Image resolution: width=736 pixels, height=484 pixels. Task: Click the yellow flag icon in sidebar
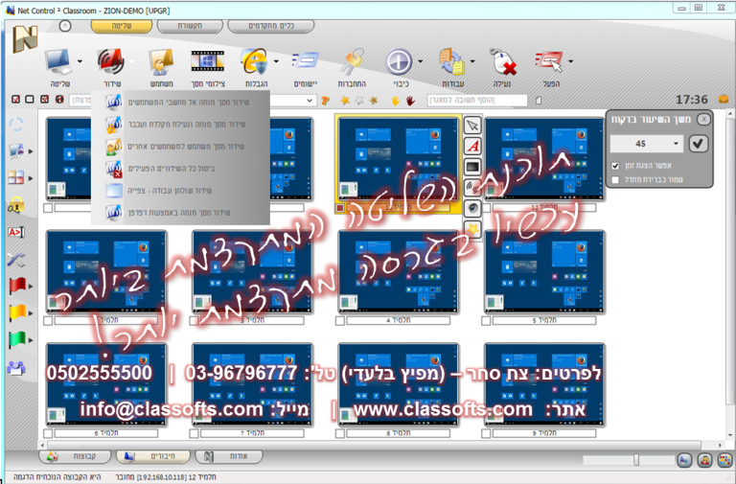point(17,312)
